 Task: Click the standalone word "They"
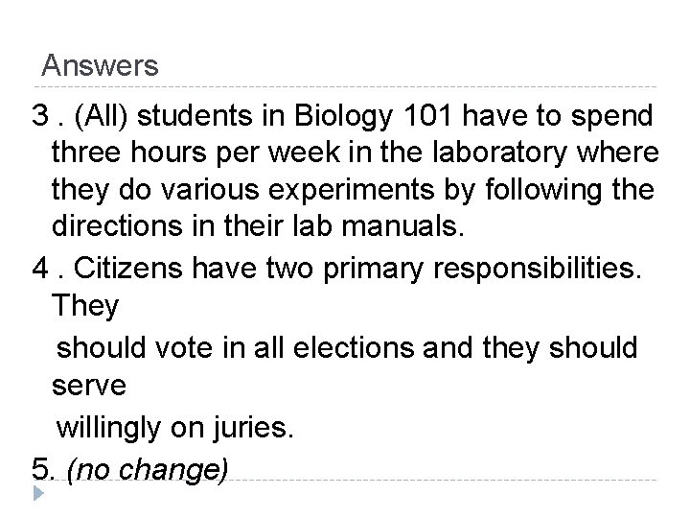pyautogui.click(x=86, y=307)
